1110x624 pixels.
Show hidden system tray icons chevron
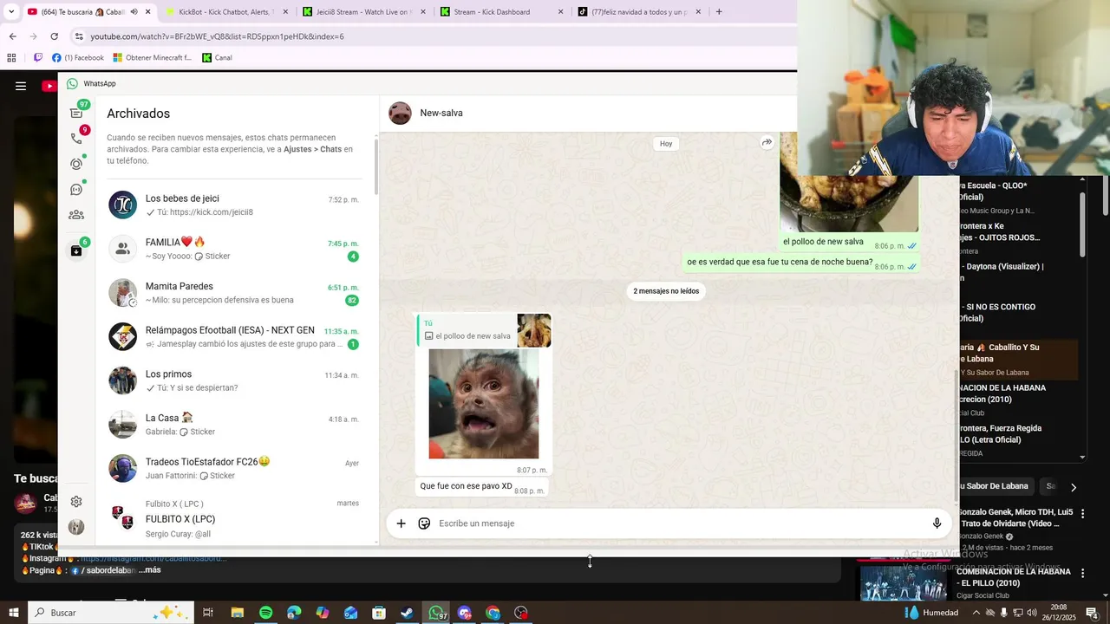pos(976,613)
